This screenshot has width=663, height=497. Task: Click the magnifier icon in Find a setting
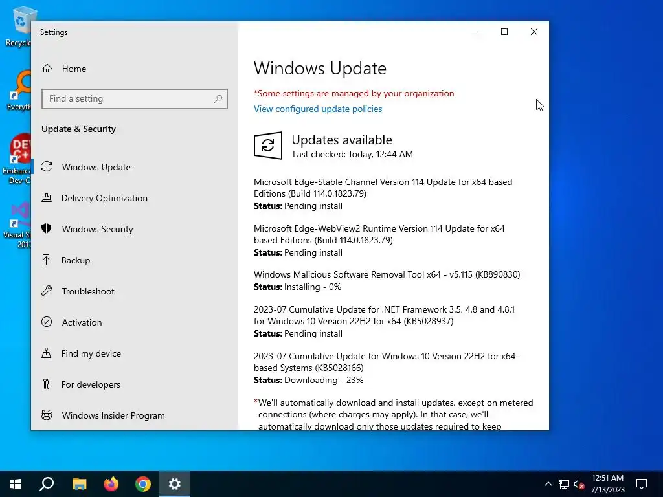[x=218, y=99]
